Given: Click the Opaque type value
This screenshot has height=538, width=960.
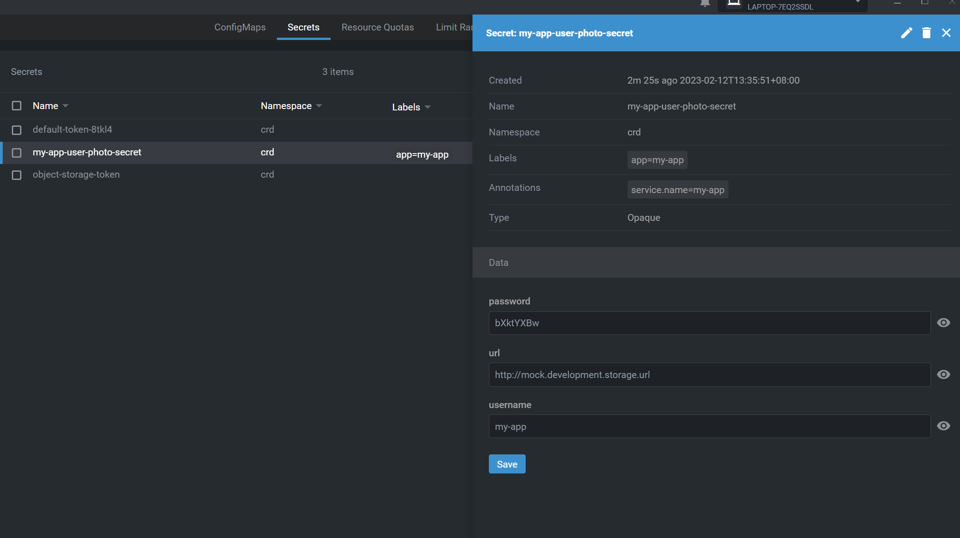Looking at the screenshot, I should 643,218.
